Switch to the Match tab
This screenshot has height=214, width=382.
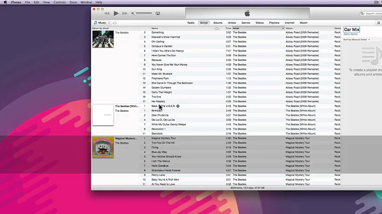click(x=303, y=23)
